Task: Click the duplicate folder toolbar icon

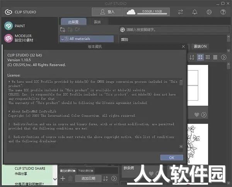Action: (70, 30)
